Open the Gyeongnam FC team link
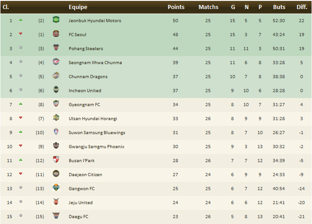The width and height of the screenshot is (312, 224). (x=84, y=105)
